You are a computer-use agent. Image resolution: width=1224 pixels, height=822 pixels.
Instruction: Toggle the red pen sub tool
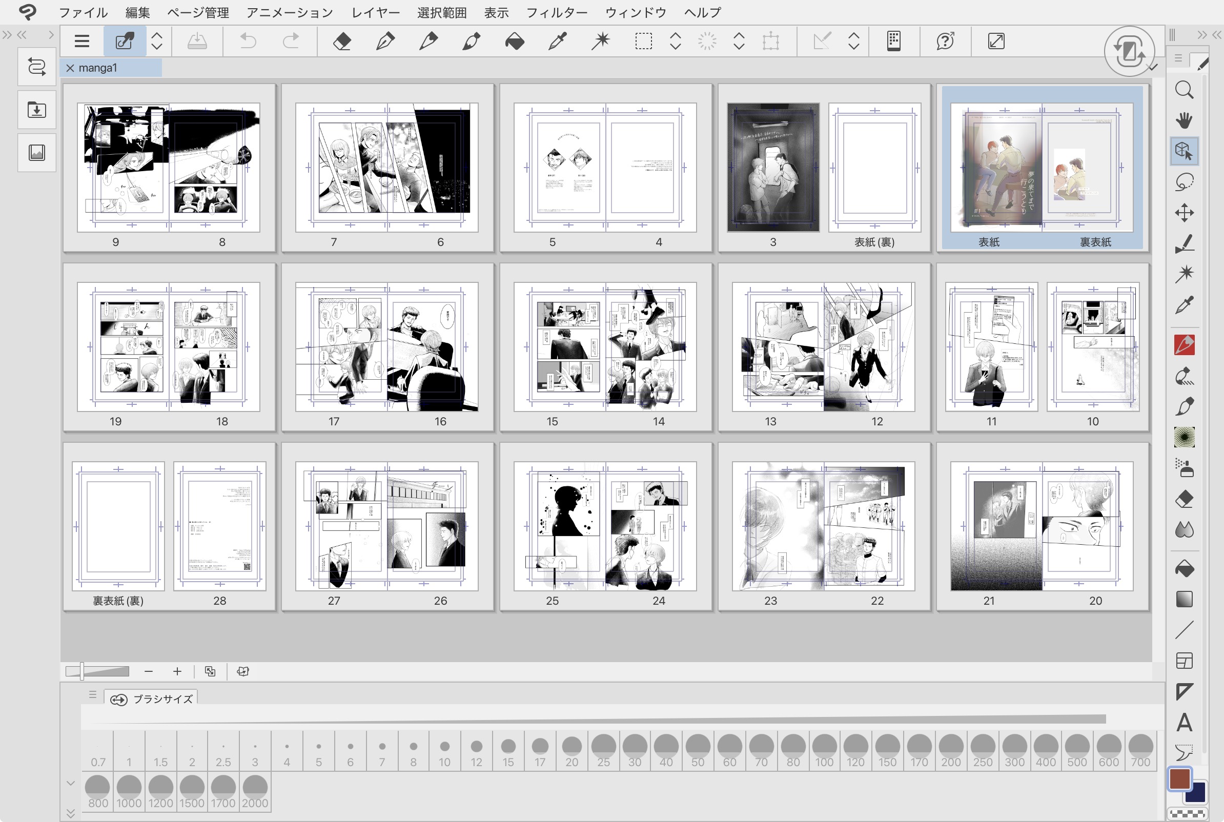pyautogui.click(x=1184, y=345)
